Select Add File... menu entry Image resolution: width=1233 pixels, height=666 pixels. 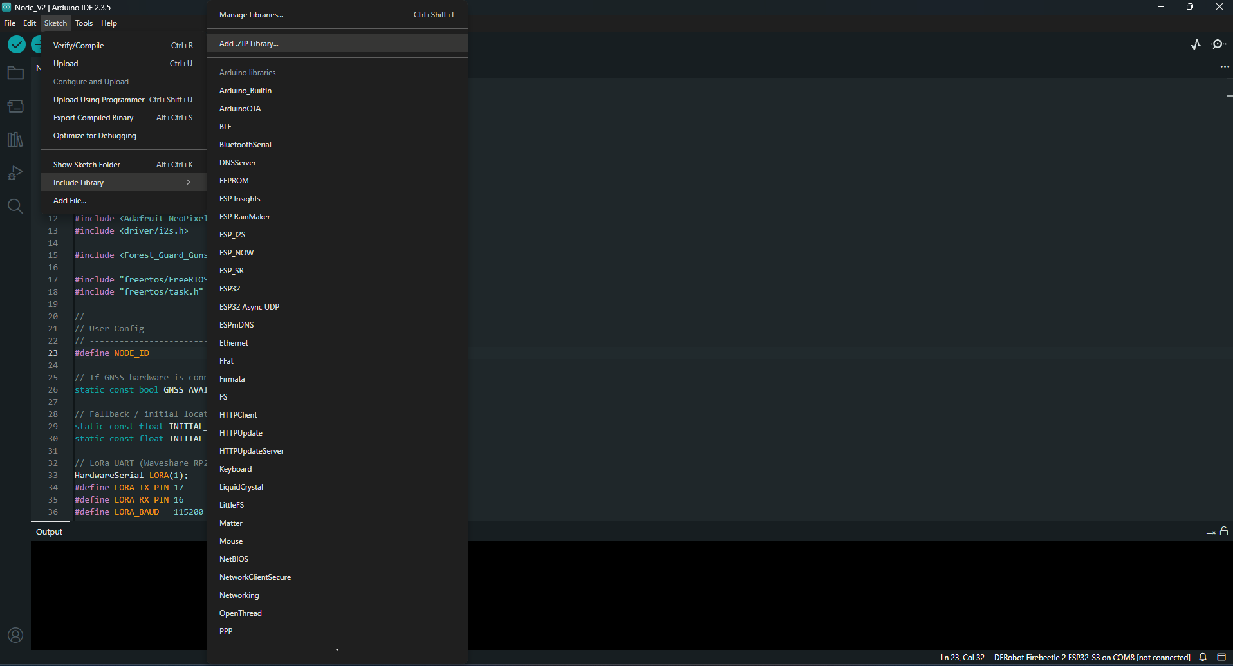pyautogui.click(x=123, y=201)
